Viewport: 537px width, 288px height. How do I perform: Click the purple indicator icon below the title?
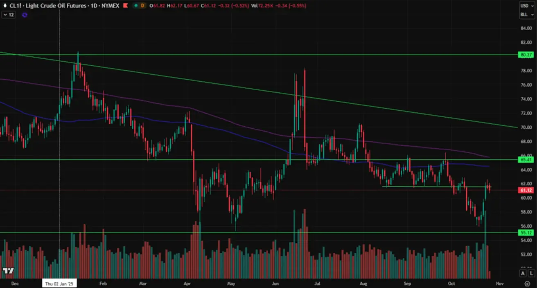(x=25, y=15)
